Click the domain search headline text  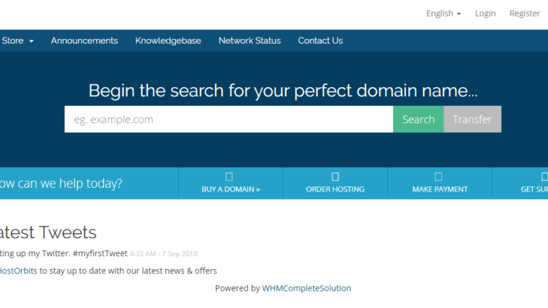(x=283, y=91)
